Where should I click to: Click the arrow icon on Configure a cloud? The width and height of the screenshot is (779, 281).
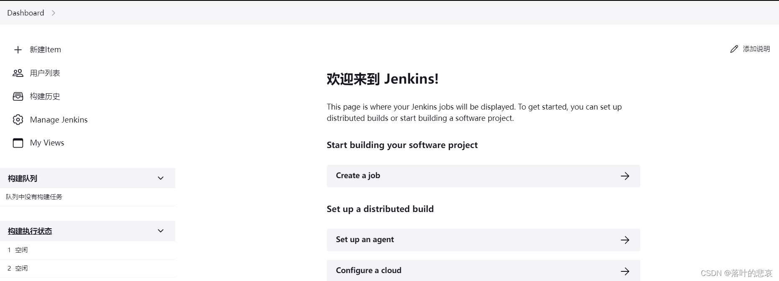click(x=625, y=271)
